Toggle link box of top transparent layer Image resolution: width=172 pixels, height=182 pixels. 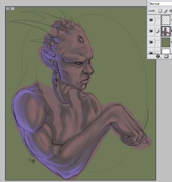click(157, 20)
